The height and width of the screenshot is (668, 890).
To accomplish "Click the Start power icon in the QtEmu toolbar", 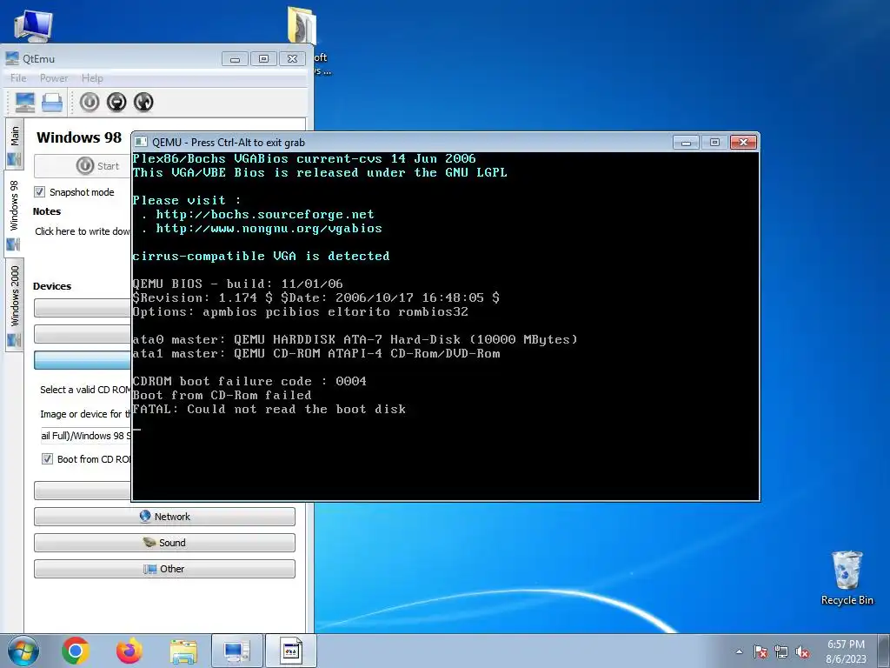I will (x=90, y=103).
